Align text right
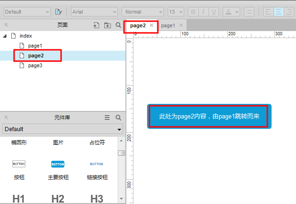Screen dimensions: 296x204 (289, 12)
